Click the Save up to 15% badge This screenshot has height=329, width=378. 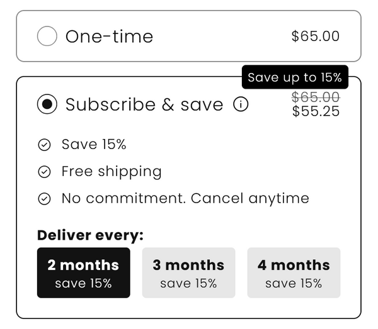point(294,77)
